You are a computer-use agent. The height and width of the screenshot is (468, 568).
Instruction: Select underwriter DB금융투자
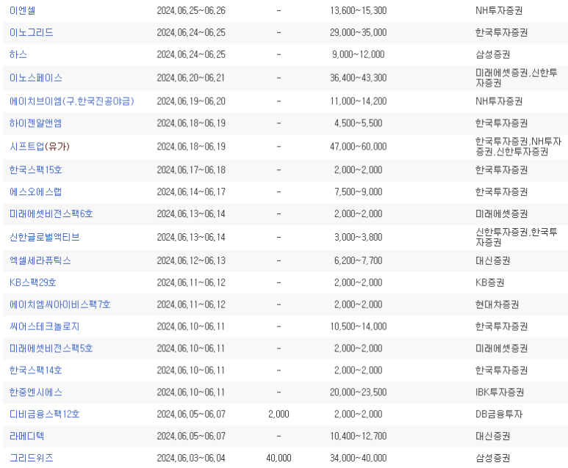pos(499,414)
